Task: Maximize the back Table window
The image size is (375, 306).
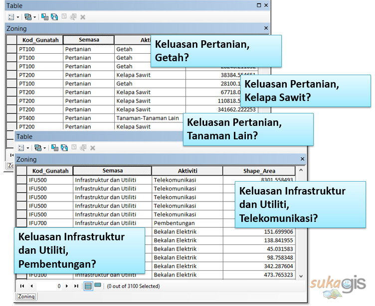Action: [259, 5]
